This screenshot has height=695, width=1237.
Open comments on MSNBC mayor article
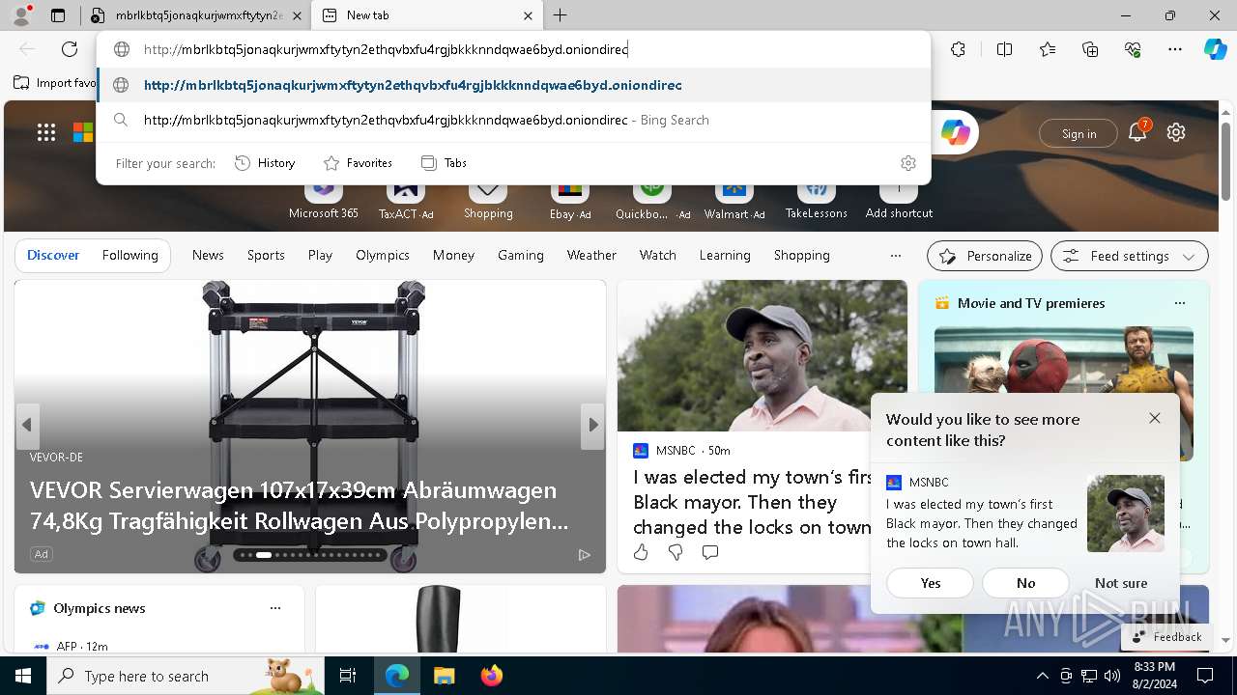pyautogui.click(x=710, y=552)
